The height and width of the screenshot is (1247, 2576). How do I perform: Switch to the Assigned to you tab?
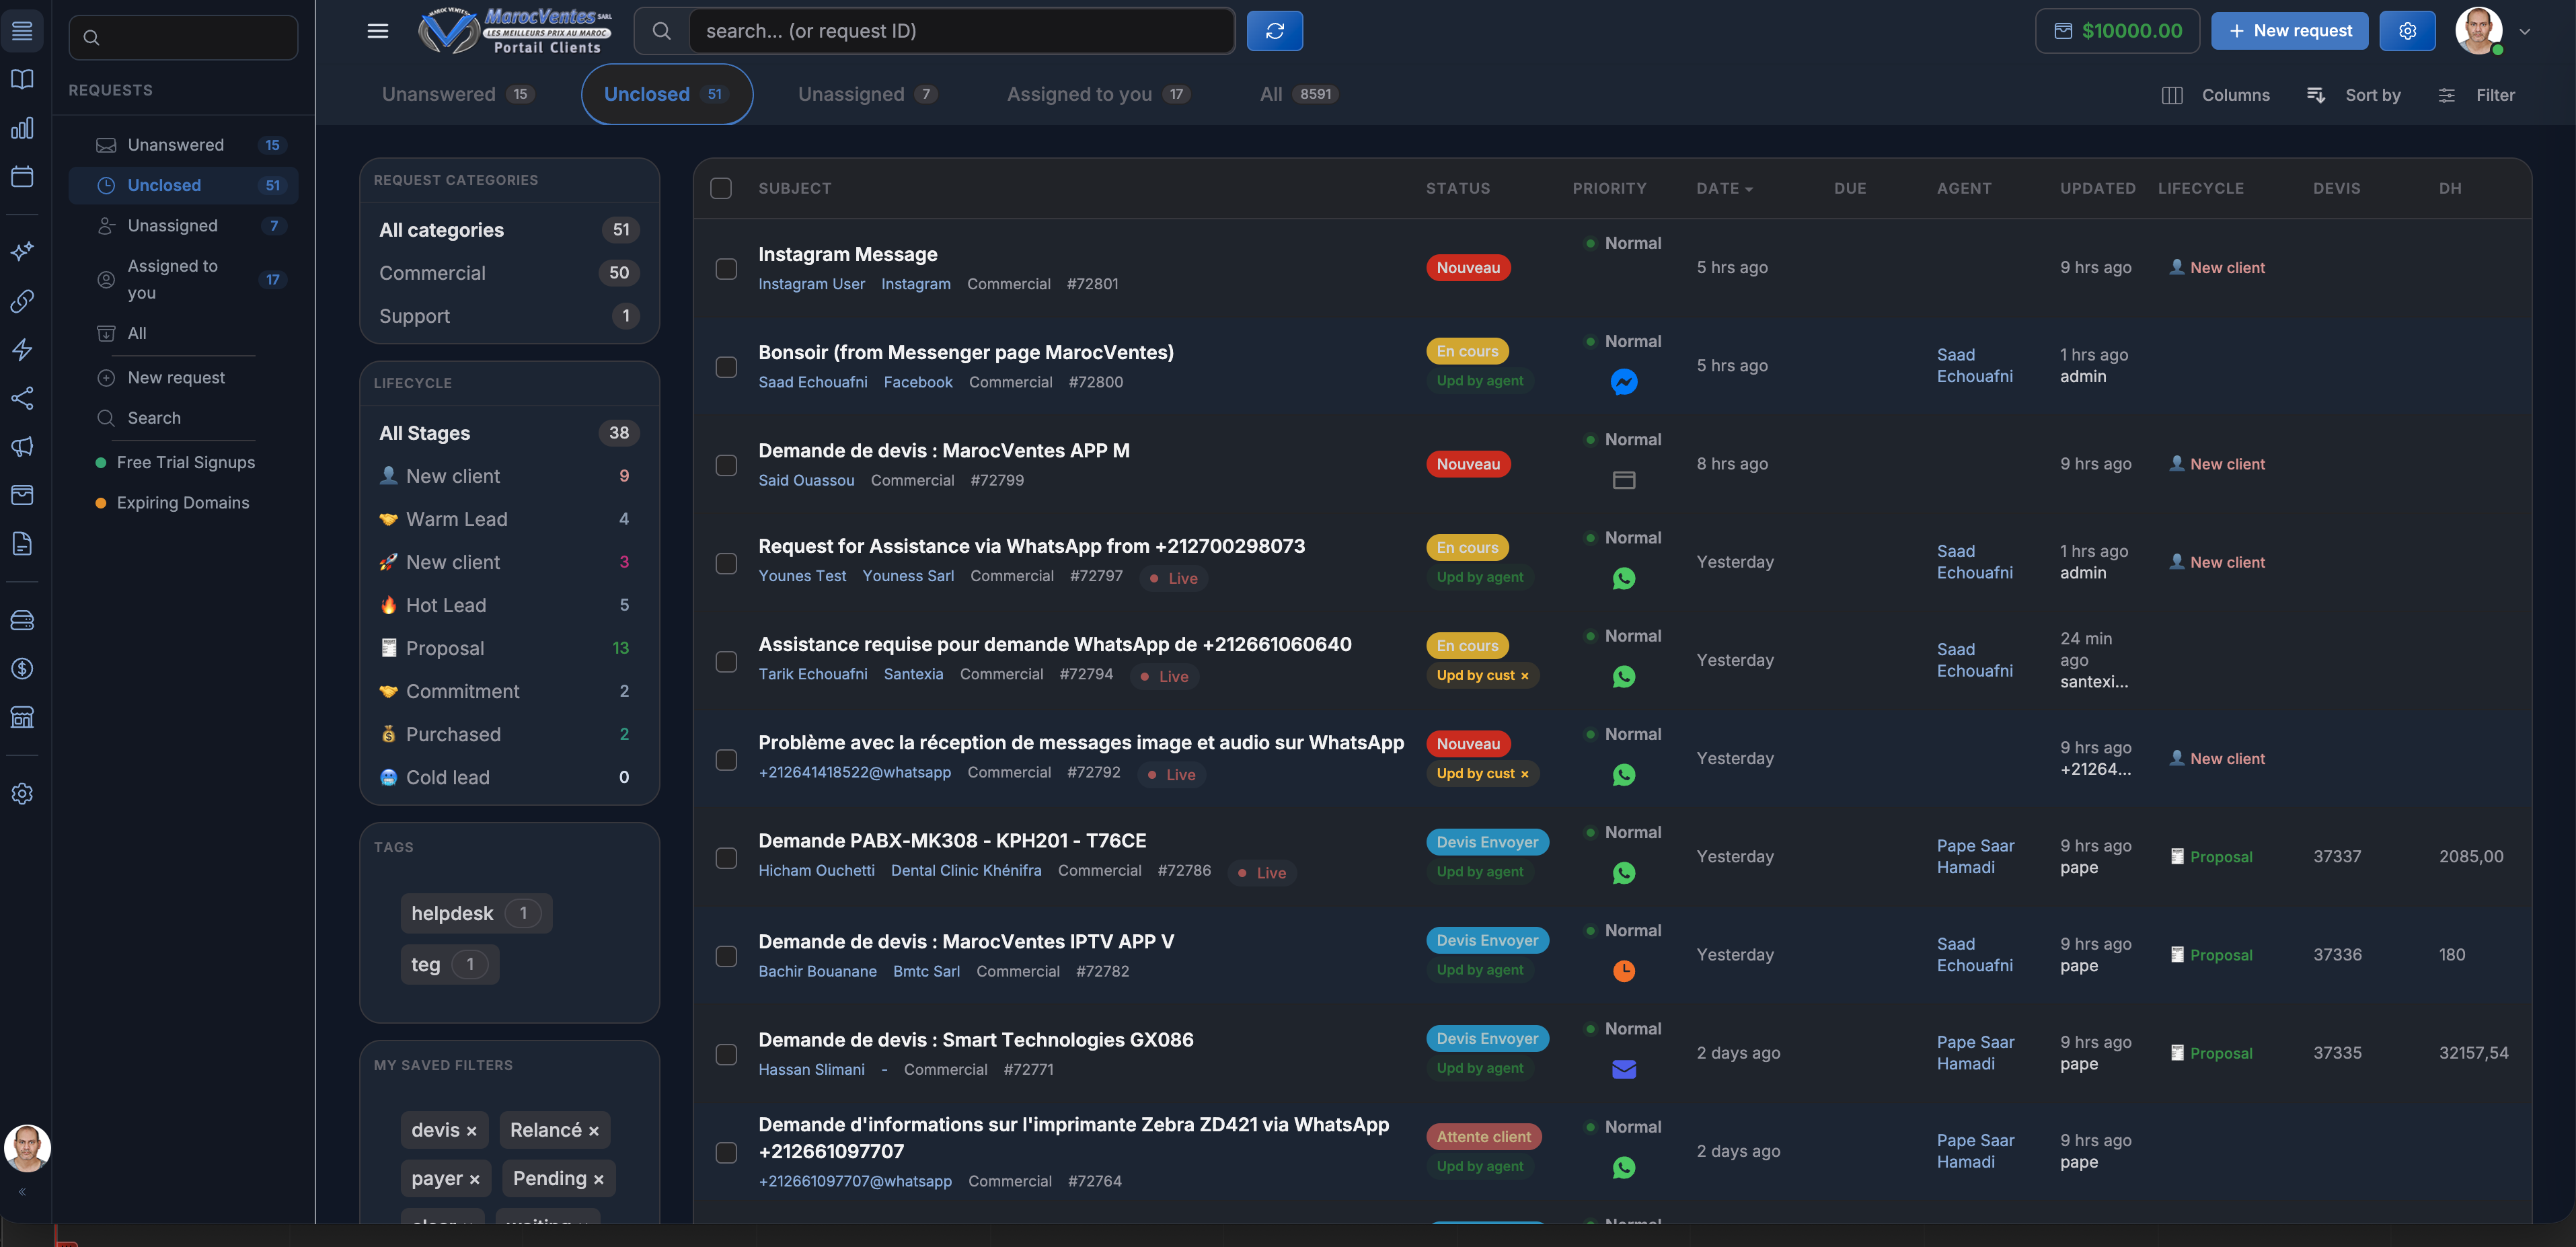click(1080, 94)
